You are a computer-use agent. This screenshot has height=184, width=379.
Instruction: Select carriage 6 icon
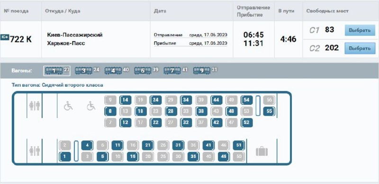coord(143,71)
